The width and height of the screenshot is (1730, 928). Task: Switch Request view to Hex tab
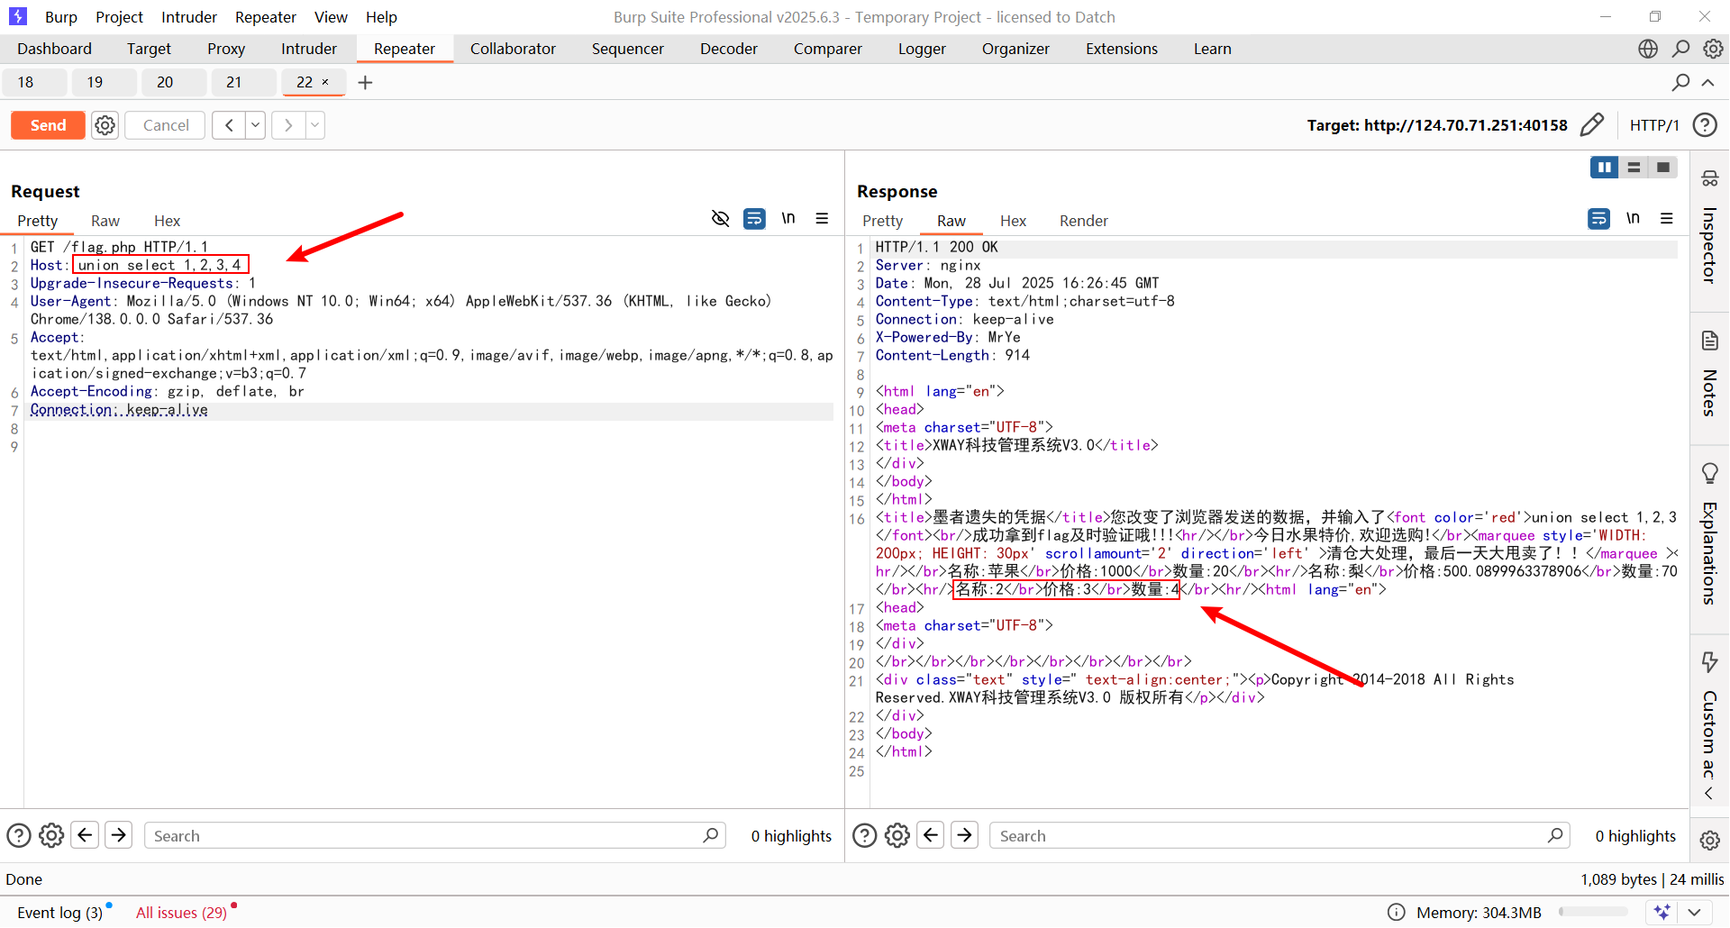(167, 221)
